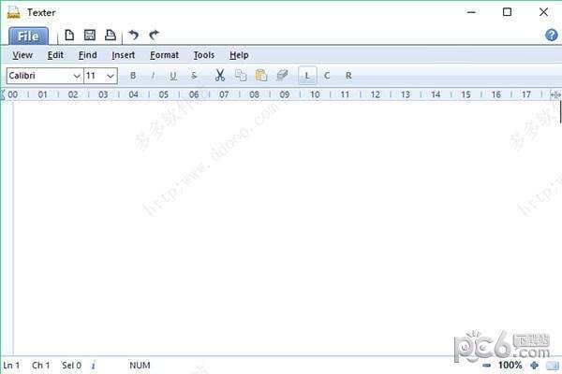Click the info icon in status bar
The height and width of the screenshot is (374, 562).
tap(93, 366)
